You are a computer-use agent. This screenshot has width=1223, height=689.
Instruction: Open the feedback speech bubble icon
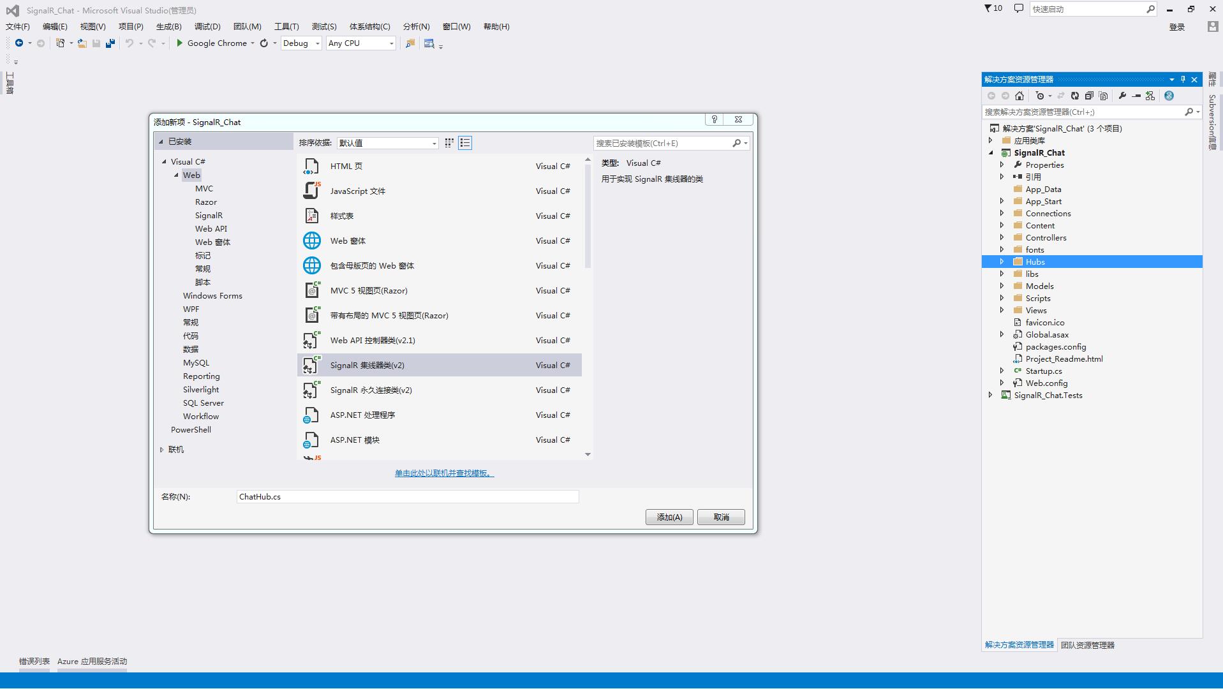click(1019, 9)
